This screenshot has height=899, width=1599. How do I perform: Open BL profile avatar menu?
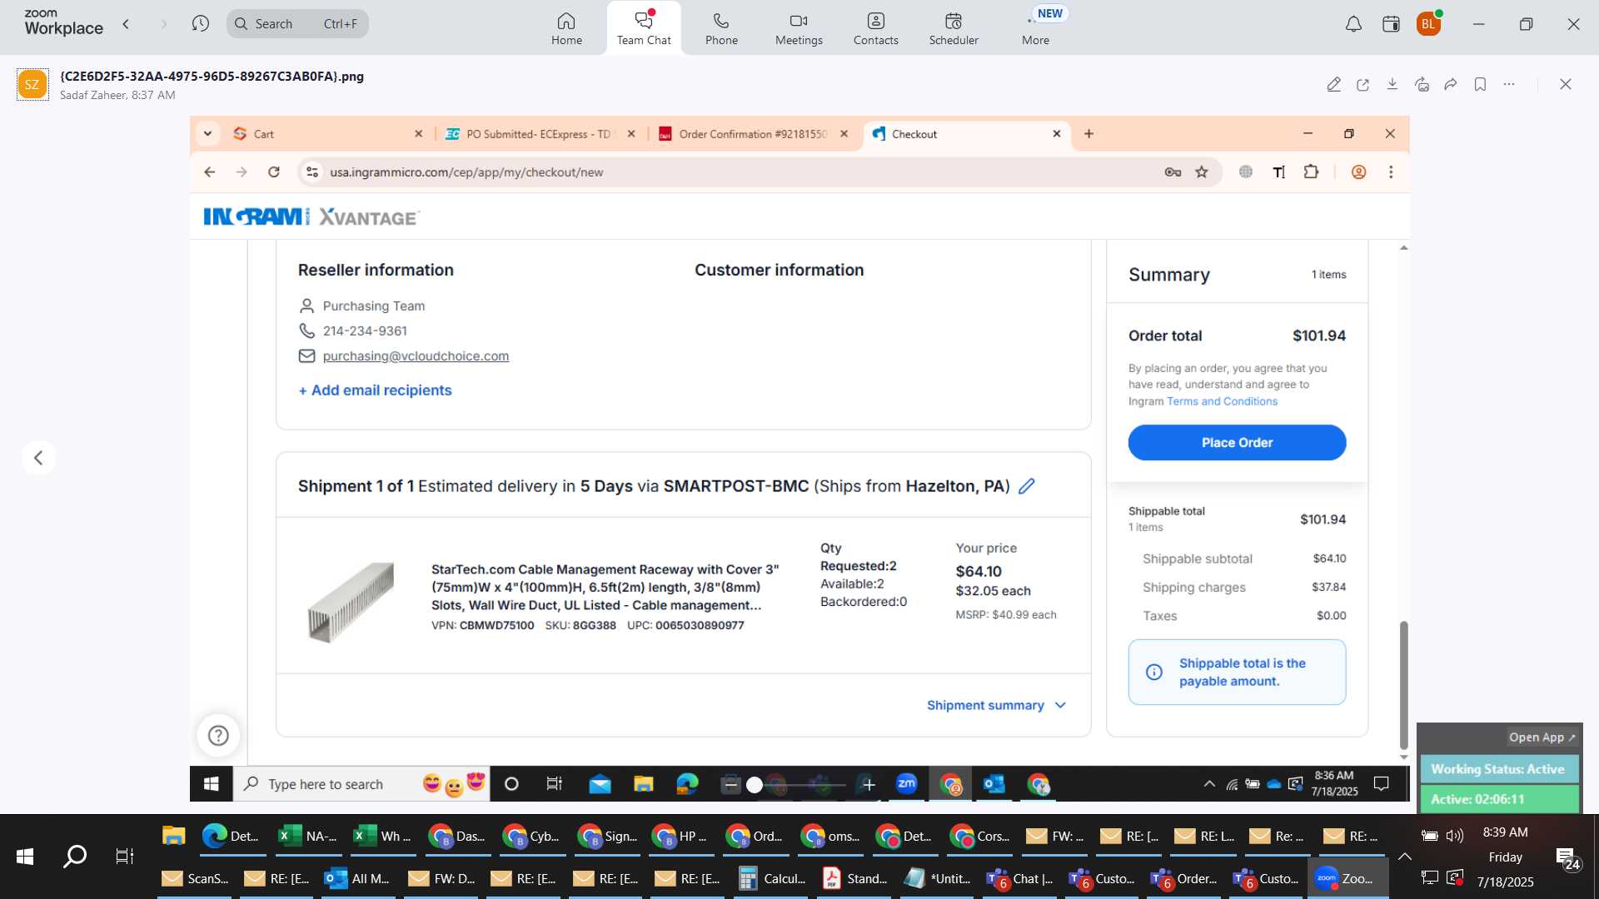tap(1428, 24)
